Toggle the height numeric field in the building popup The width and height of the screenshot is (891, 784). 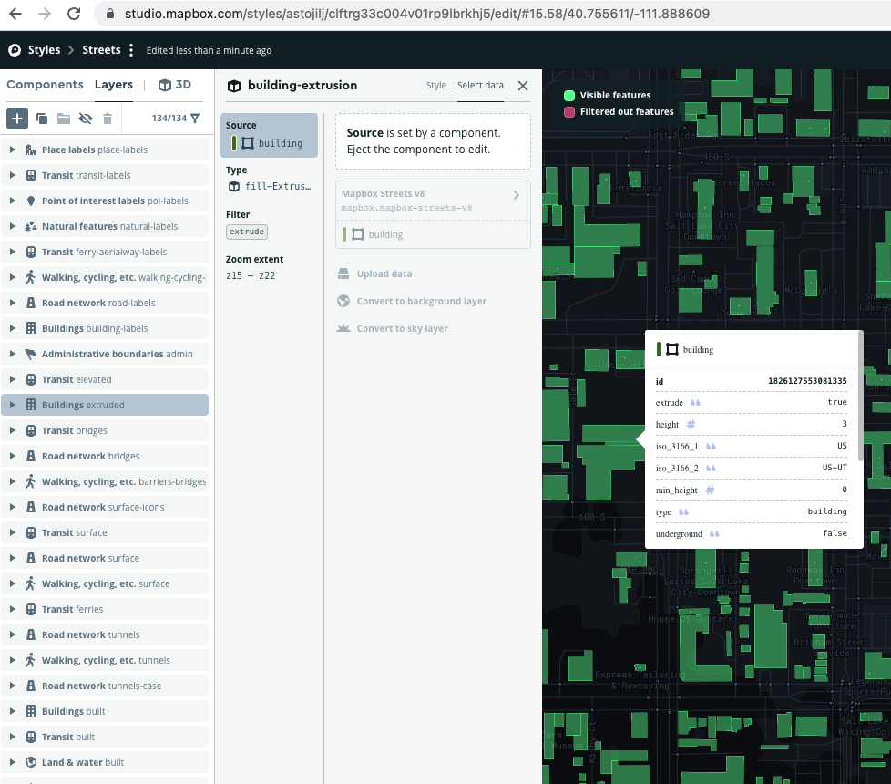(x=693, y=424)
